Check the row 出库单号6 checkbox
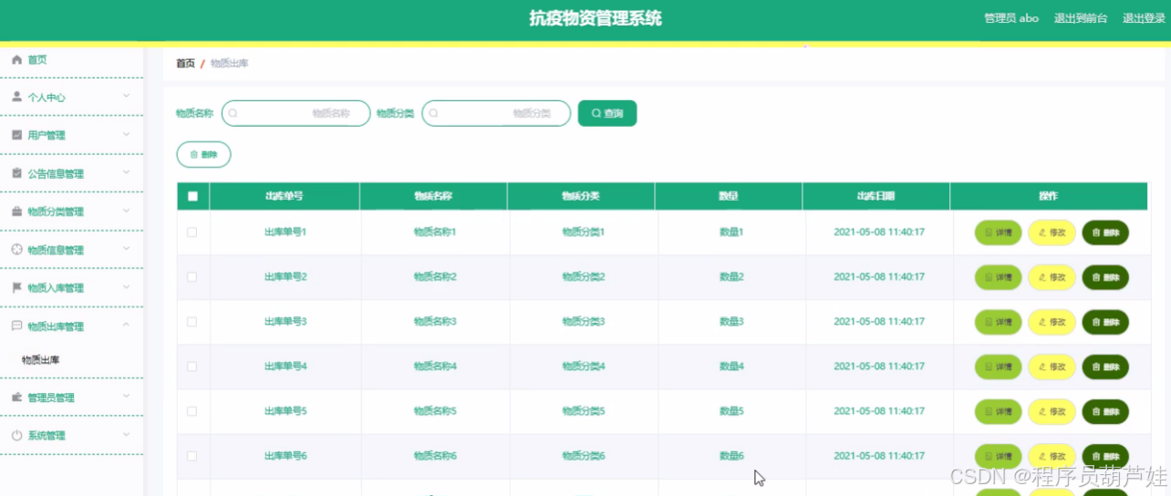The height and width of the screenshot is (496, 1171). coord(192,455)
